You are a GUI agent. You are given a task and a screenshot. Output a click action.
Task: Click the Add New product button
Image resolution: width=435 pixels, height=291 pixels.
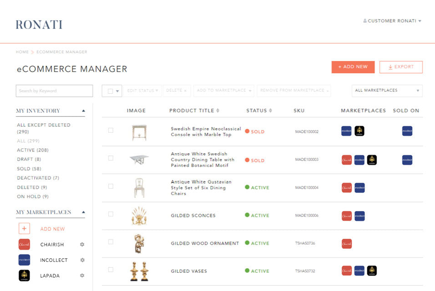pos(353,67)
